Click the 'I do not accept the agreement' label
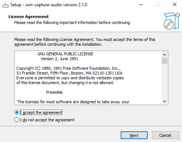The width and height of the screenshot is (182, 142). click(x=47, y=120)
